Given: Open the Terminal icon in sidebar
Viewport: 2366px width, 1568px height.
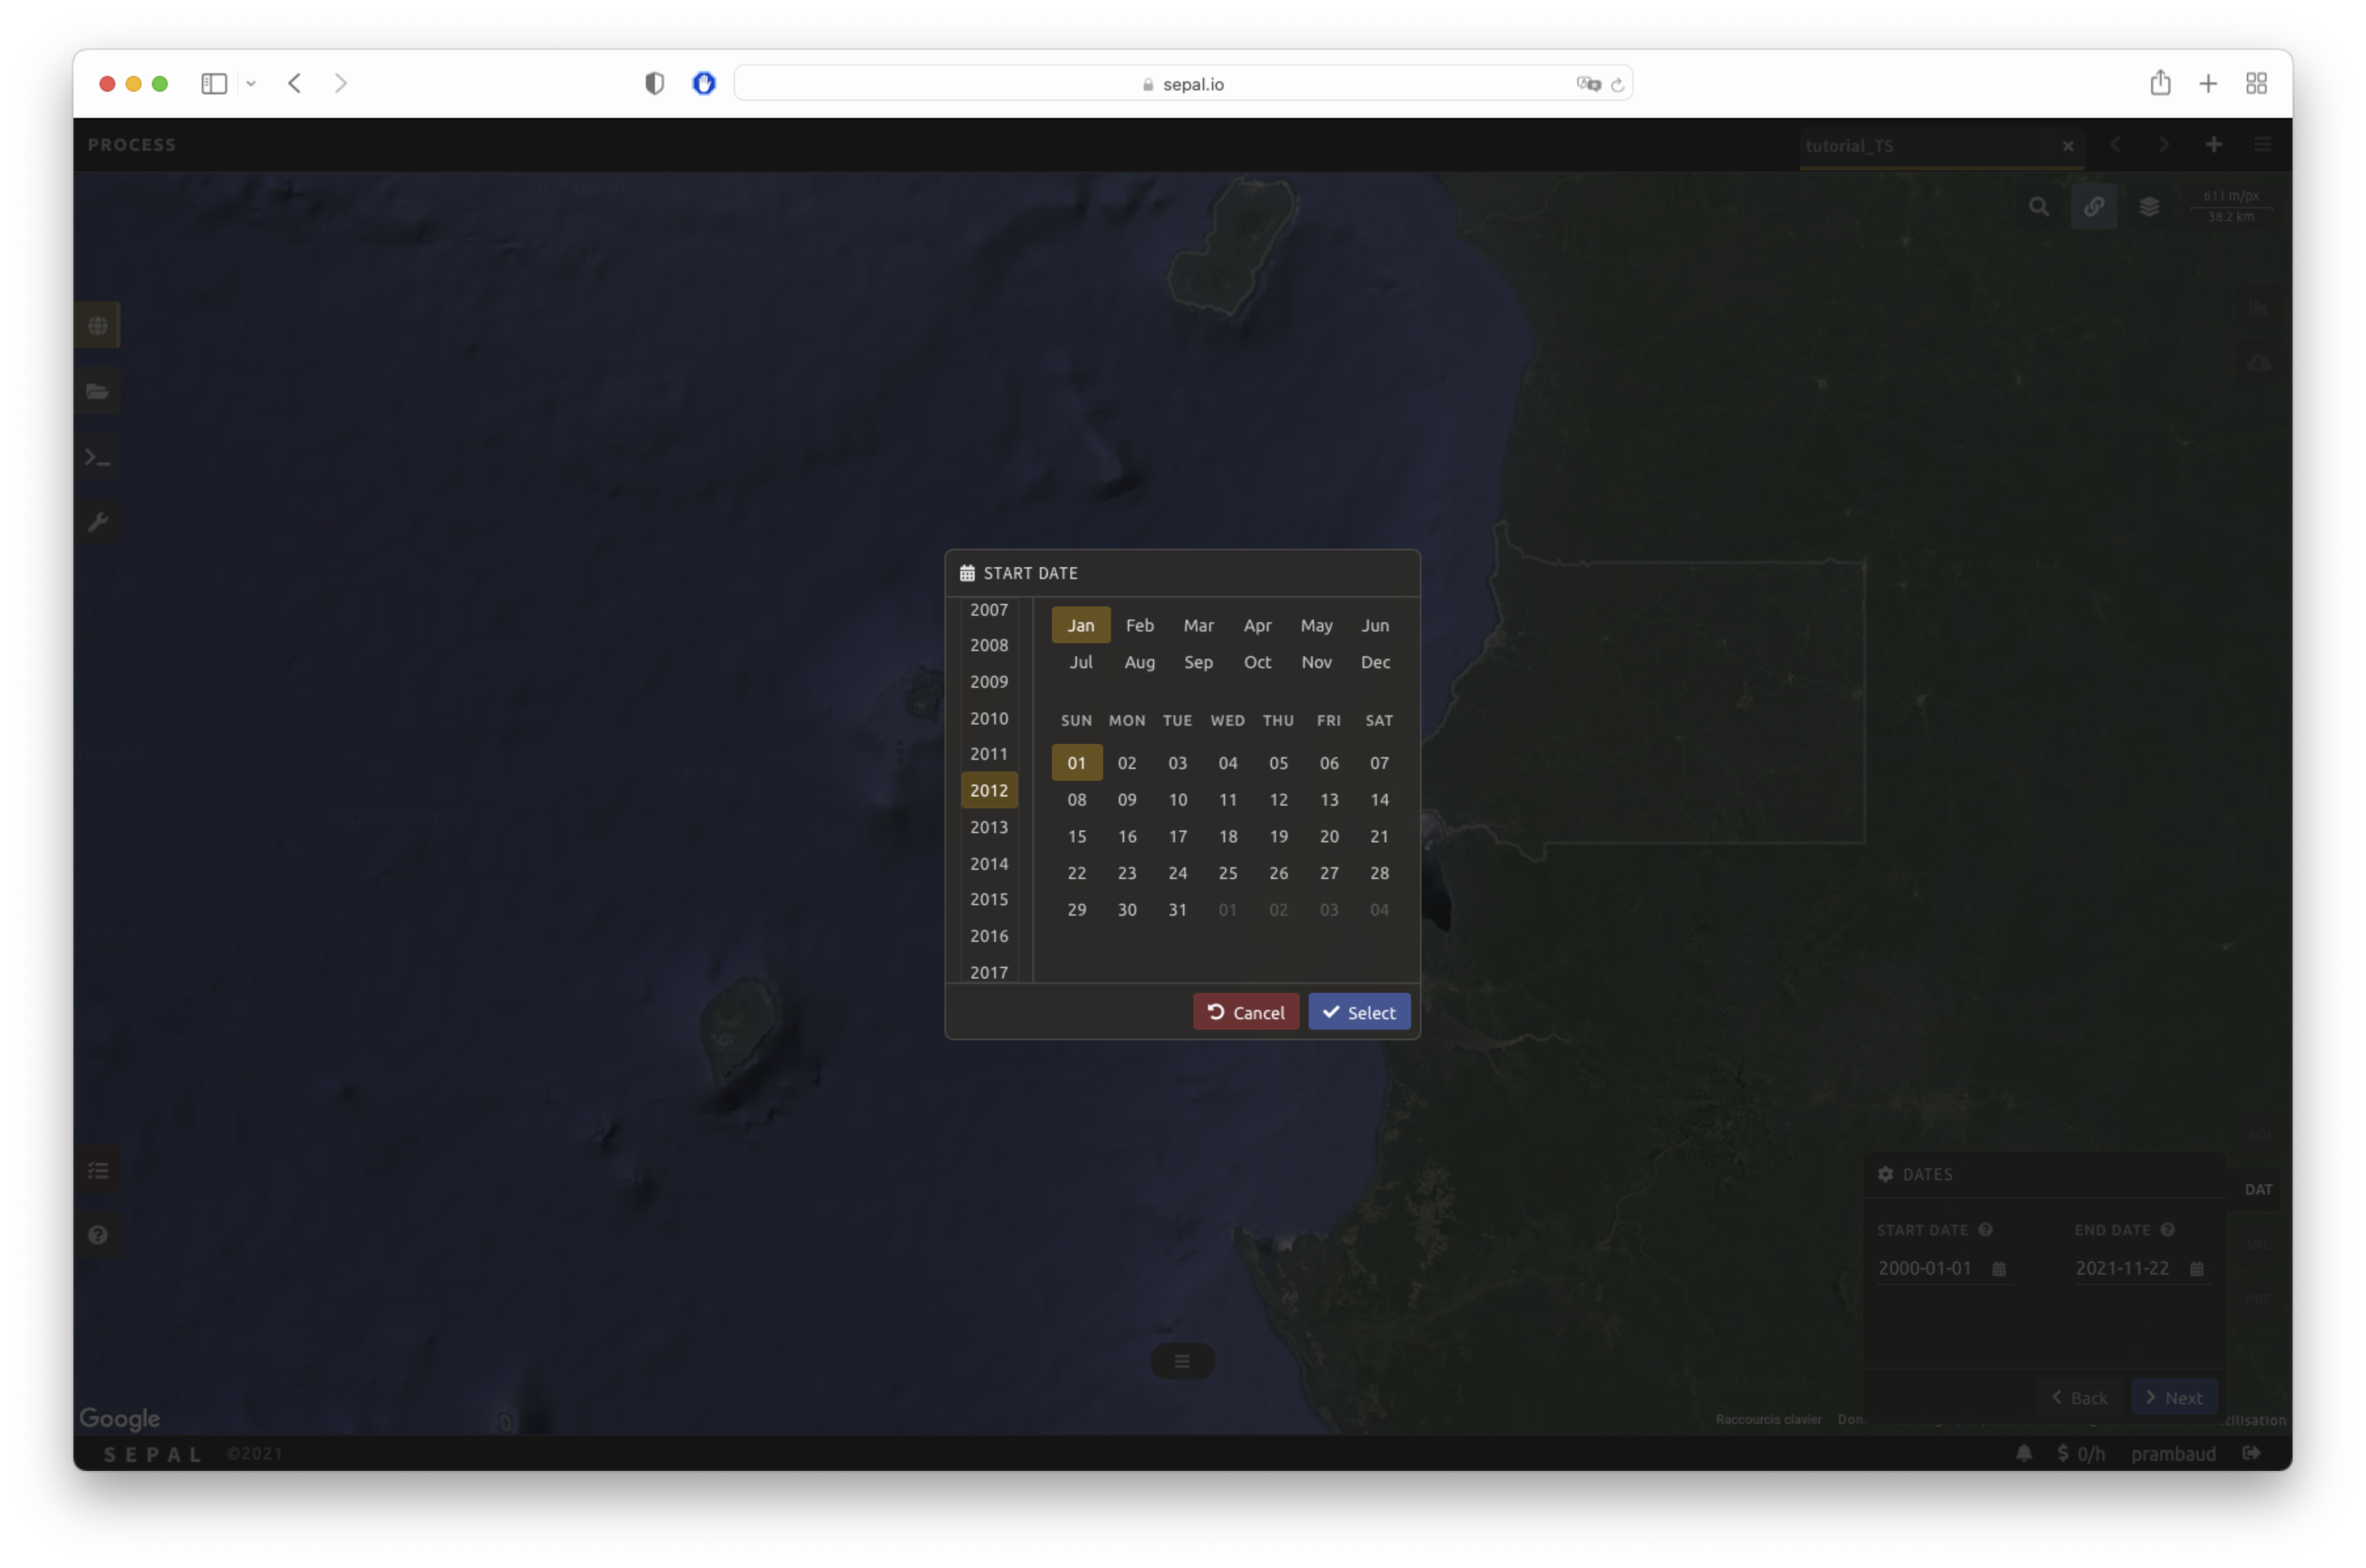Looking at the screenshot, I should [x=97, y=458].
